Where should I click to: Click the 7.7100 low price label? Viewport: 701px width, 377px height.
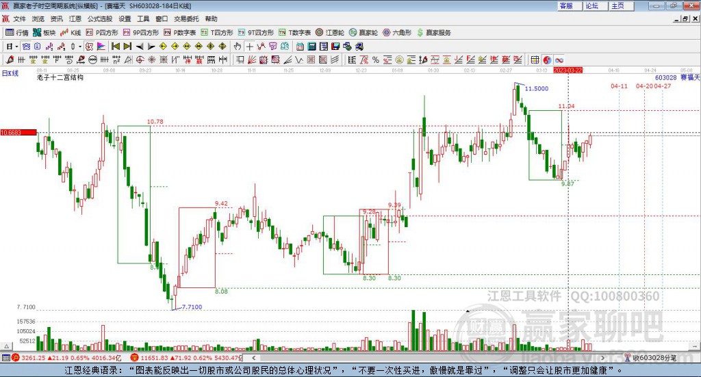[192, 307]
